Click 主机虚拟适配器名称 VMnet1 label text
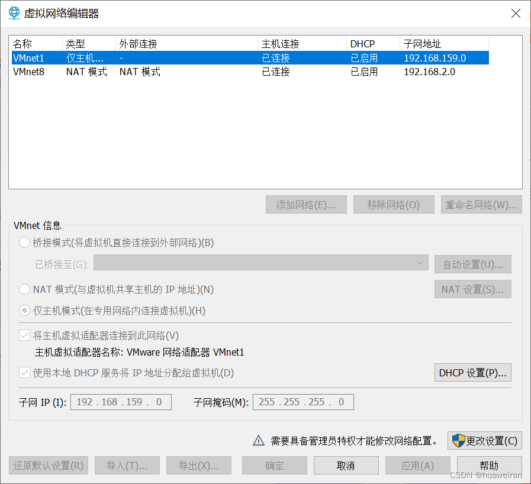This screenshot has width=531, height=484. [139, 352]
